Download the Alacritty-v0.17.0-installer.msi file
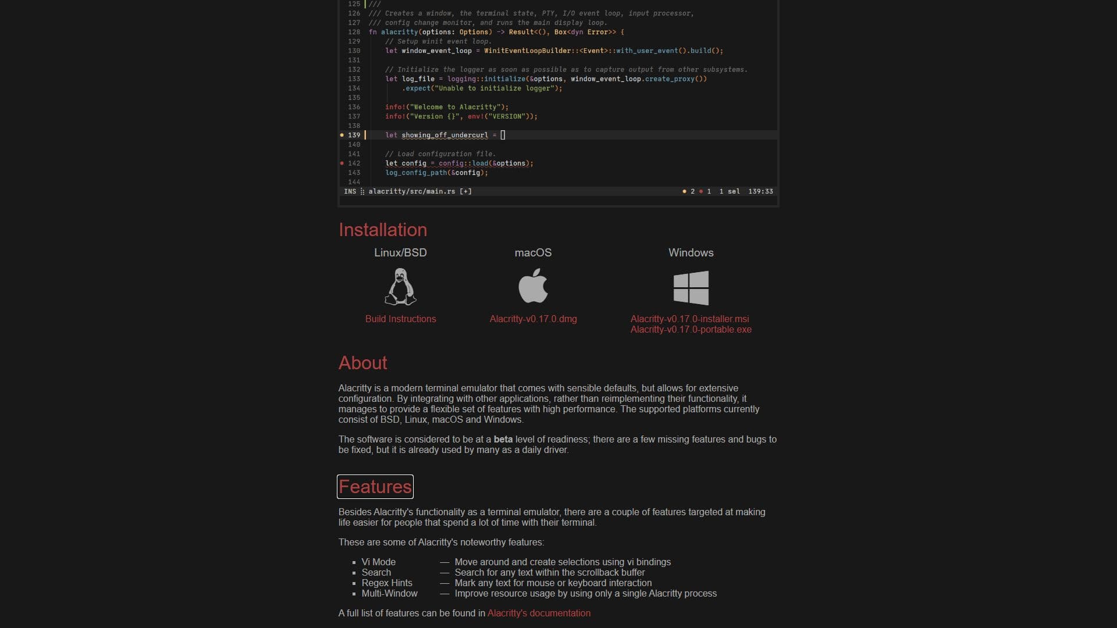1117x628 pixels. 689,319
